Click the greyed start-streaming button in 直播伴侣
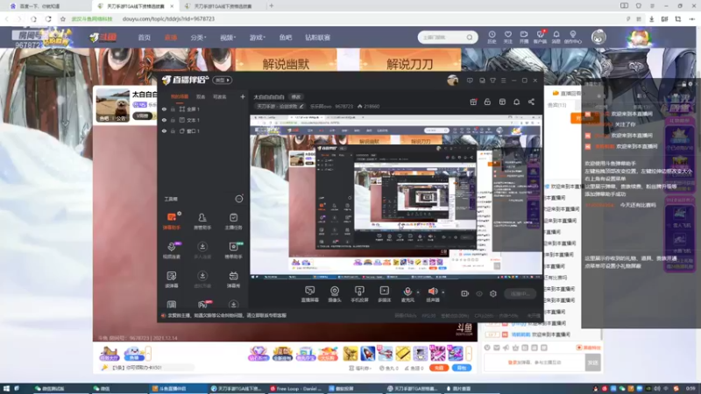Viewport: 701px width, 394px height. pos(520,293)
